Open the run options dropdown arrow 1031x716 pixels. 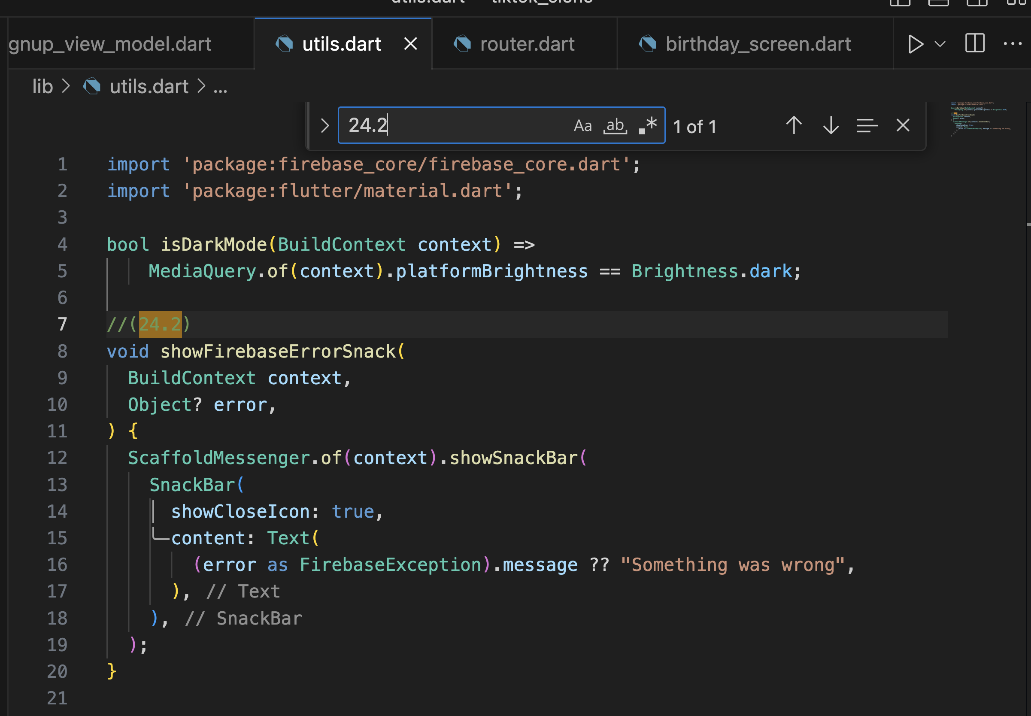pos(940,44)
